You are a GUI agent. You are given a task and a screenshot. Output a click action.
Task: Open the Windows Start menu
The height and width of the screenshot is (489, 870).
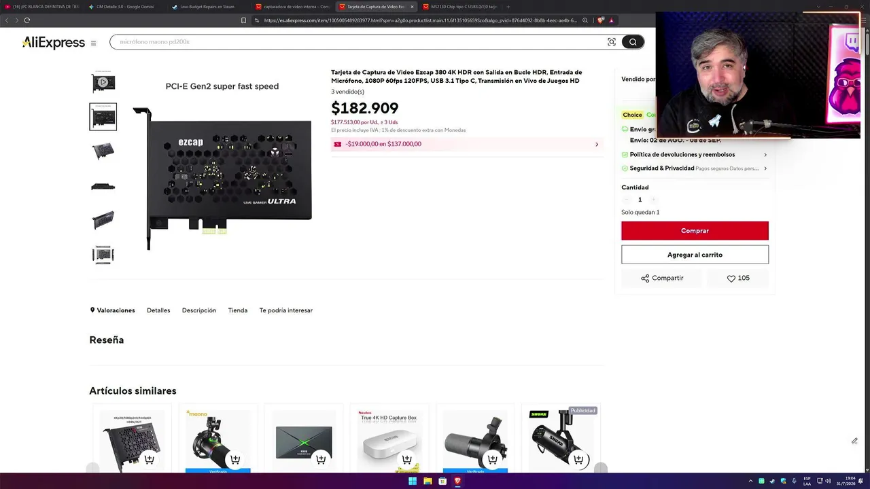coord(413,481)
